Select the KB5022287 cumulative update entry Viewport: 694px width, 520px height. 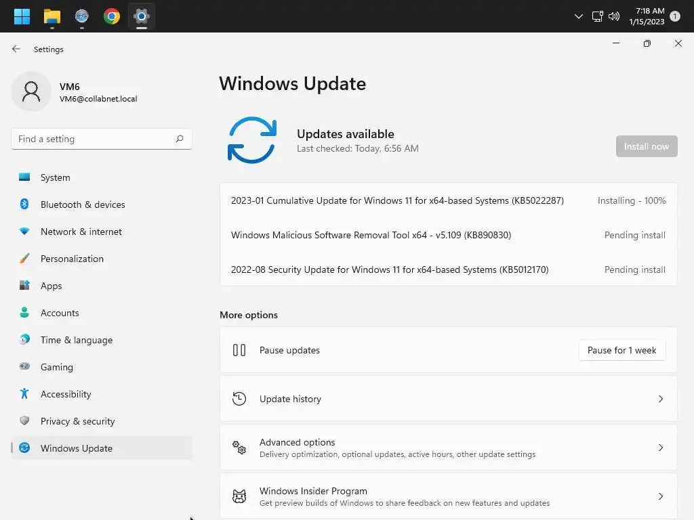point(449,200)
